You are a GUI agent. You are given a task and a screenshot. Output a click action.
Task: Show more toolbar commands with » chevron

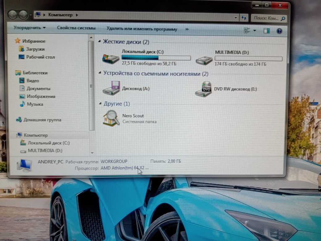tap(187, 29)
